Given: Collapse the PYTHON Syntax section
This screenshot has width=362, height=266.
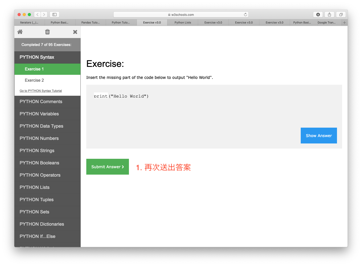Looking at the screenshot, I should tap(37, 57).
